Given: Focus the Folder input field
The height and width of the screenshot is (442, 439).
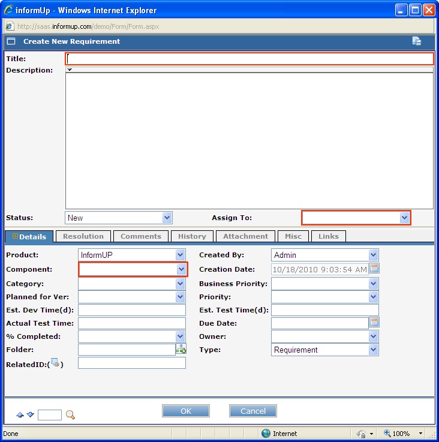Looking at the screenshot, I should pyautogui.click(x=127, y=350).
